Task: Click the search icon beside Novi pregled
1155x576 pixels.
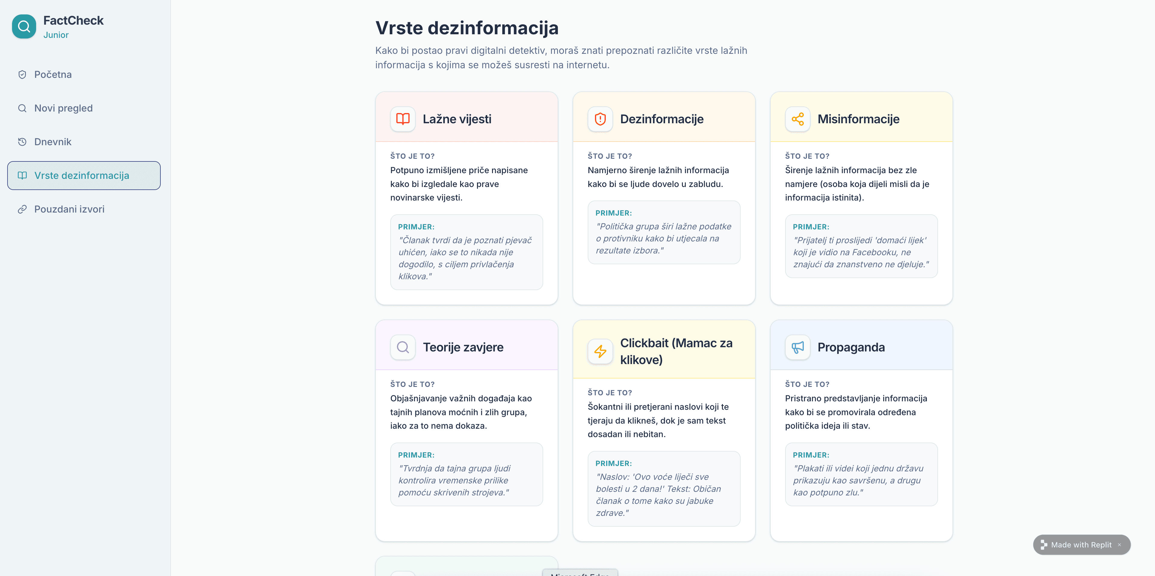Action: 22,108
